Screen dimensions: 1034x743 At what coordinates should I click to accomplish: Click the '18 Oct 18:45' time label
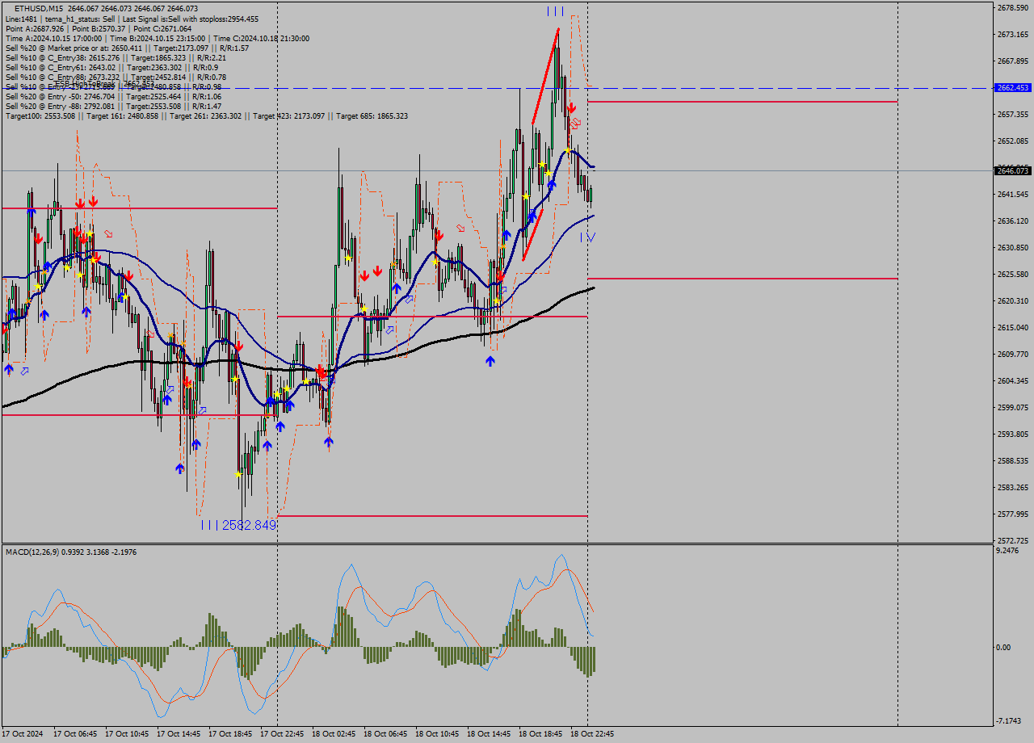pyautogui.click(x=540, y=734)
